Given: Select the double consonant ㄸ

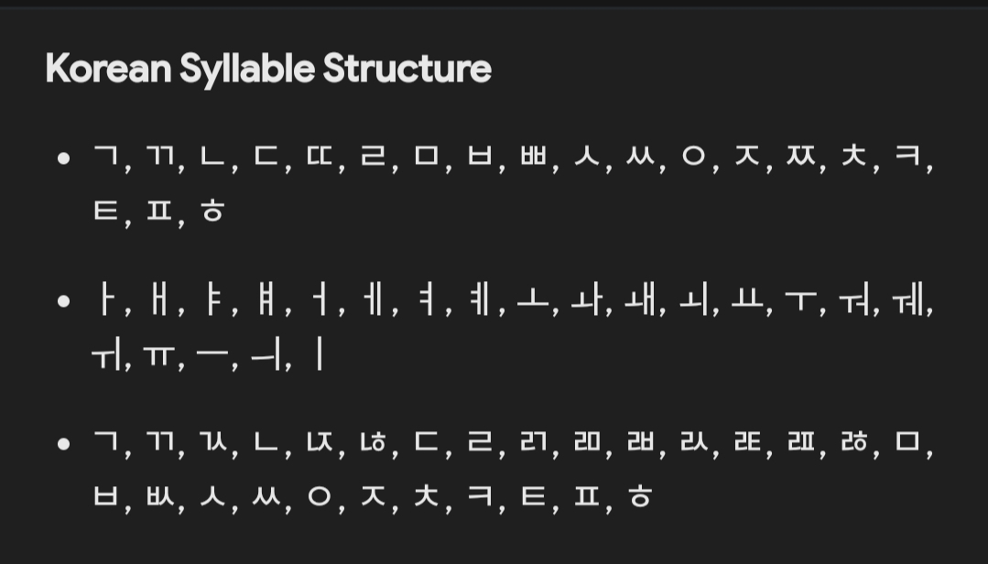Looking at the screenshot, I should click(x=320, y=155).
